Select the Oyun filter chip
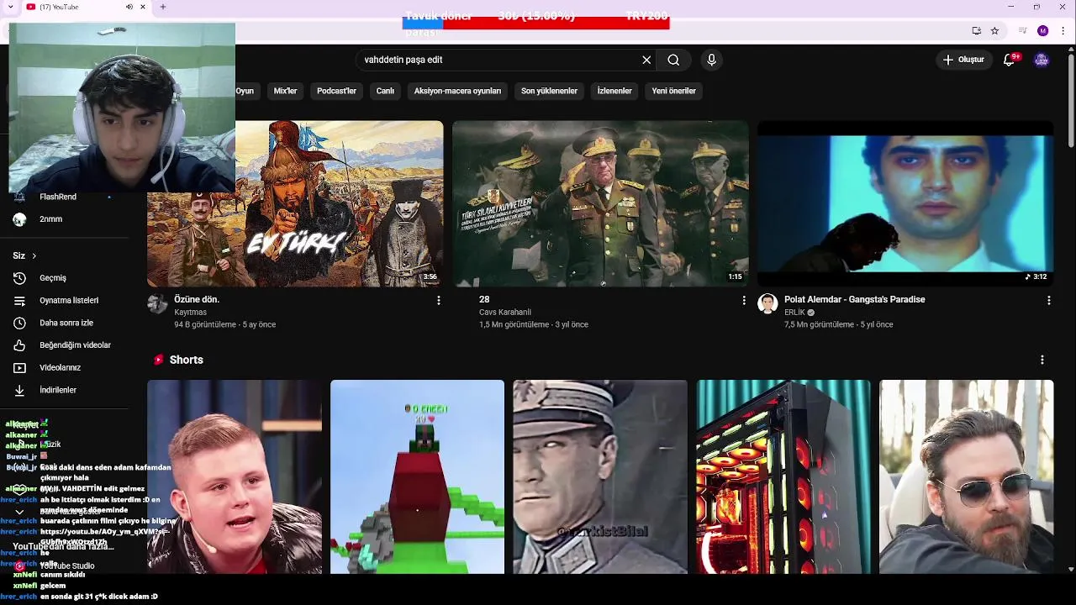This screenshot has height=605, width=1076. tap(245, 91)
